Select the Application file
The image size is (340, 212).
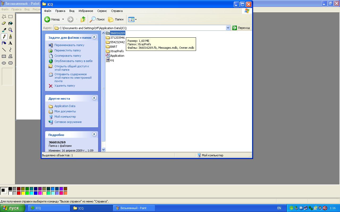coord(115,56)
